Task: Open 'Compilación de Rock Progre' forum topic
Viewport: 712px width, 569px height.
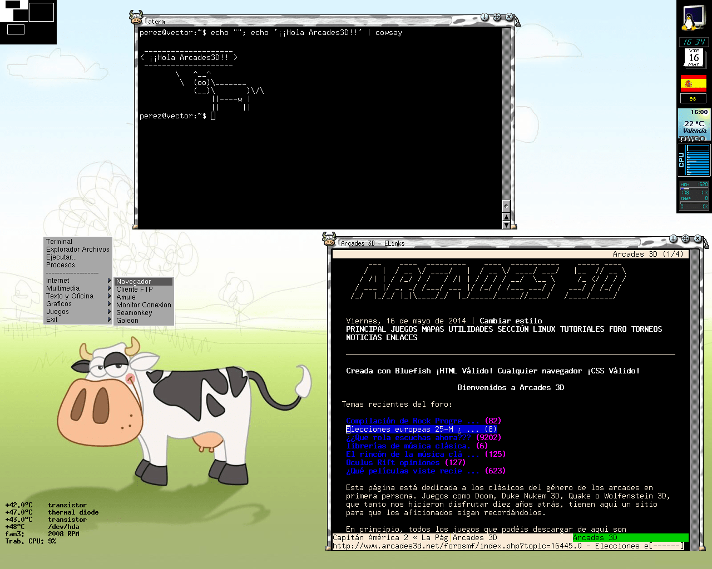Action: click(413, 421)
